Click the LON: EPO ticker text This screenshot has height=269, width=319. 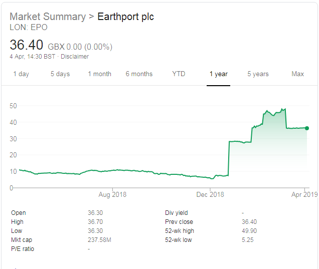29,28
